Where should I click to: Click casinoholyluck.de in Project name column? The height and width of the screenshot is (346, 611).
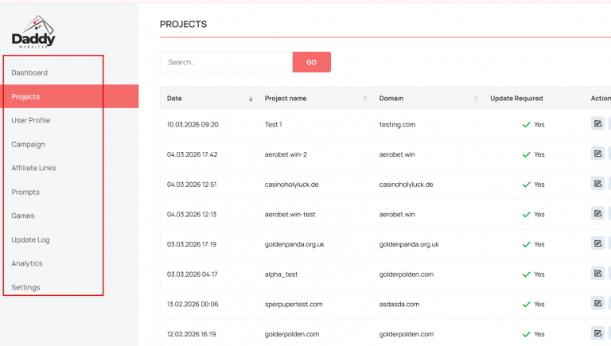291,185
